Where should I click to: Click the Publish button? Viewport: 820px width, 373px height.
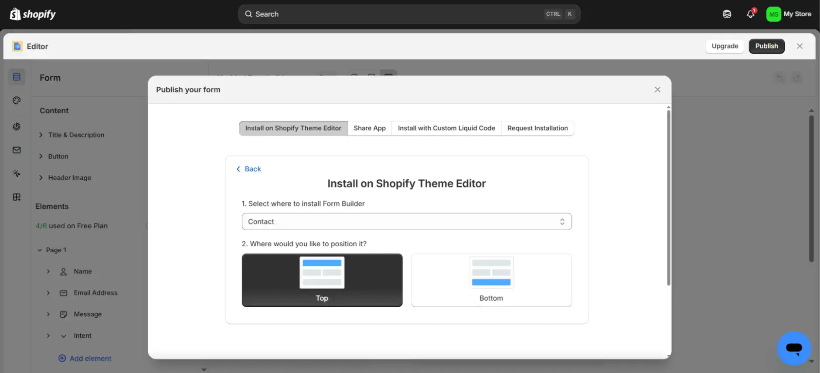click(766, 46)
